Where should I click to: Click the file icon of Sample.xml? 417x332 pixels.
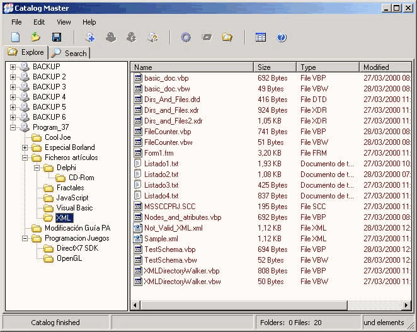coord(138,238)
